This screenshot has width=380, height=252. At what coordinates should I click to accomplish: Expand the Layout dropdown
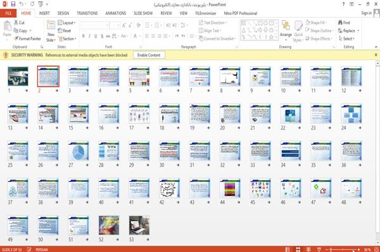(66, 23)
